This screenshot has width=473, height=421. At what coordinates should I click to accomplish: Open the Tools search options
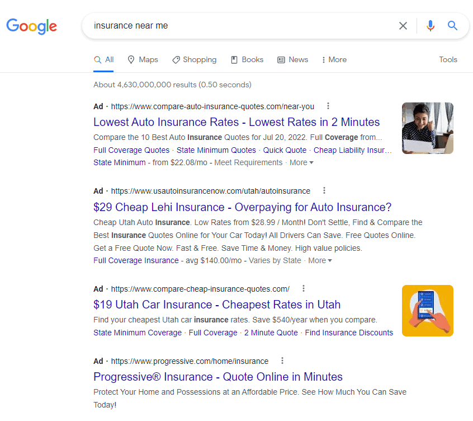pos(448,59)
